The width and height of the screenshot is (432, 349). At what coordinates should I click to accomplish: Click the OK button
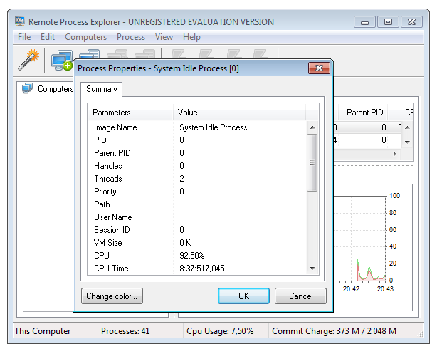pos(243,296)
